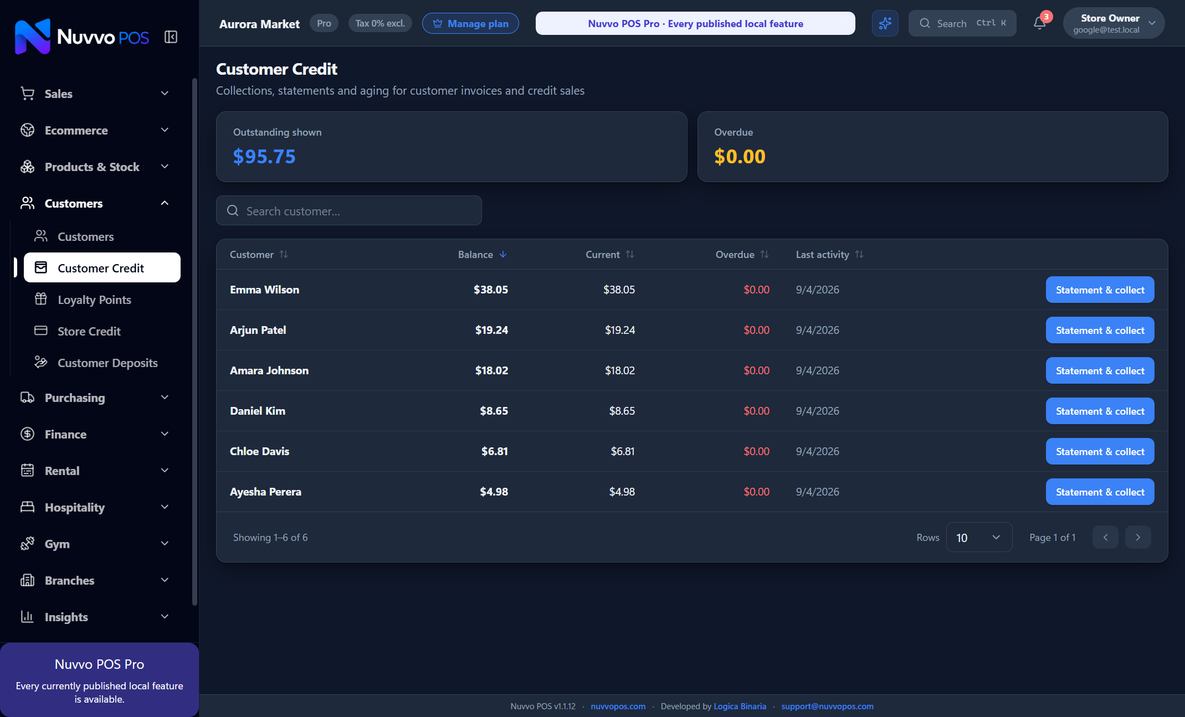Open Statement & collect for Ayesha Perera

coord(1100,492)
